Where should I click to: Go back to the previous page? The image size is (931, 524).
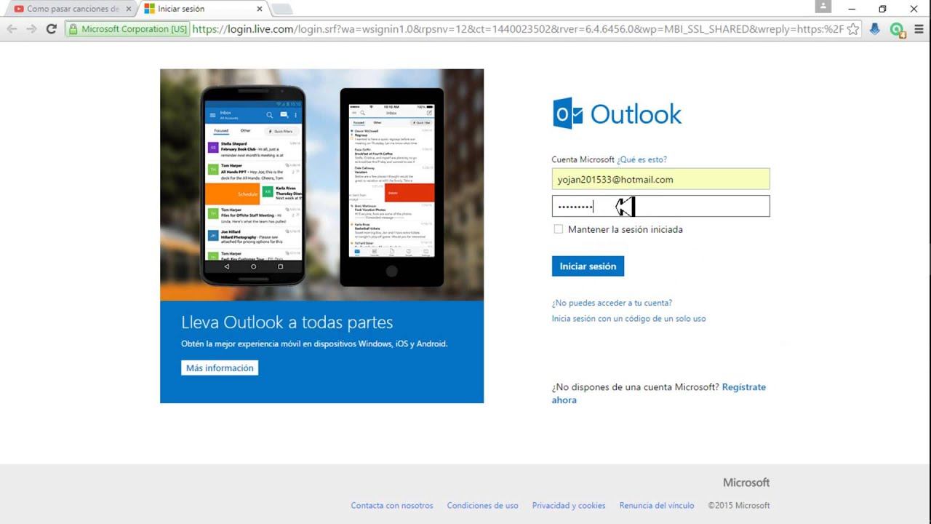point(12,29)
